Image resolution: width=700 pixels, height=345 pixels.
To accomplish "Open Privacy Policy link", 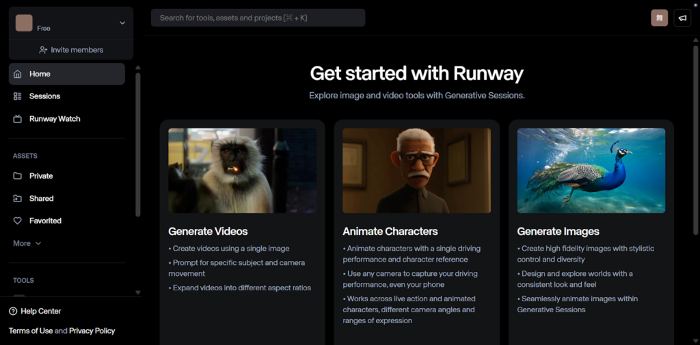I will pos(92,331).
